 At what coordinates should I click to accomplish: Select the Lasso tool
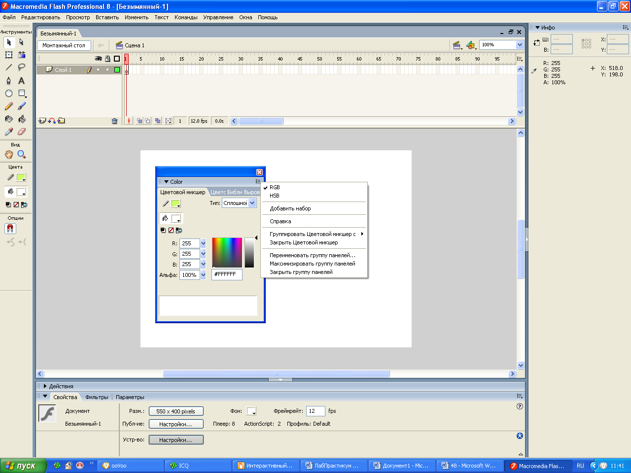(x=21, y=68)
